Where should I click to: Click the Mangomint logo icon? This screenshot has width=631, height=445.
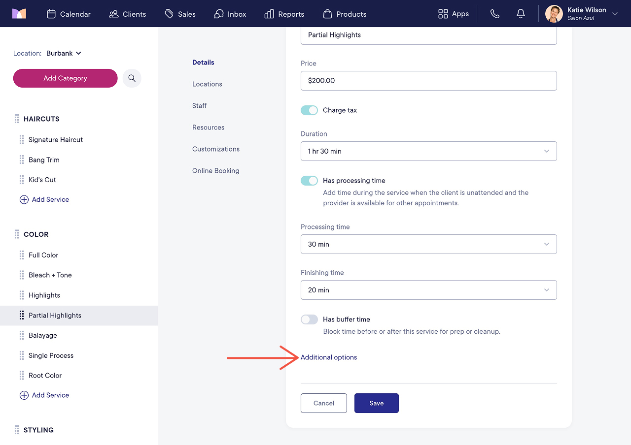click(x=19, y=14)
